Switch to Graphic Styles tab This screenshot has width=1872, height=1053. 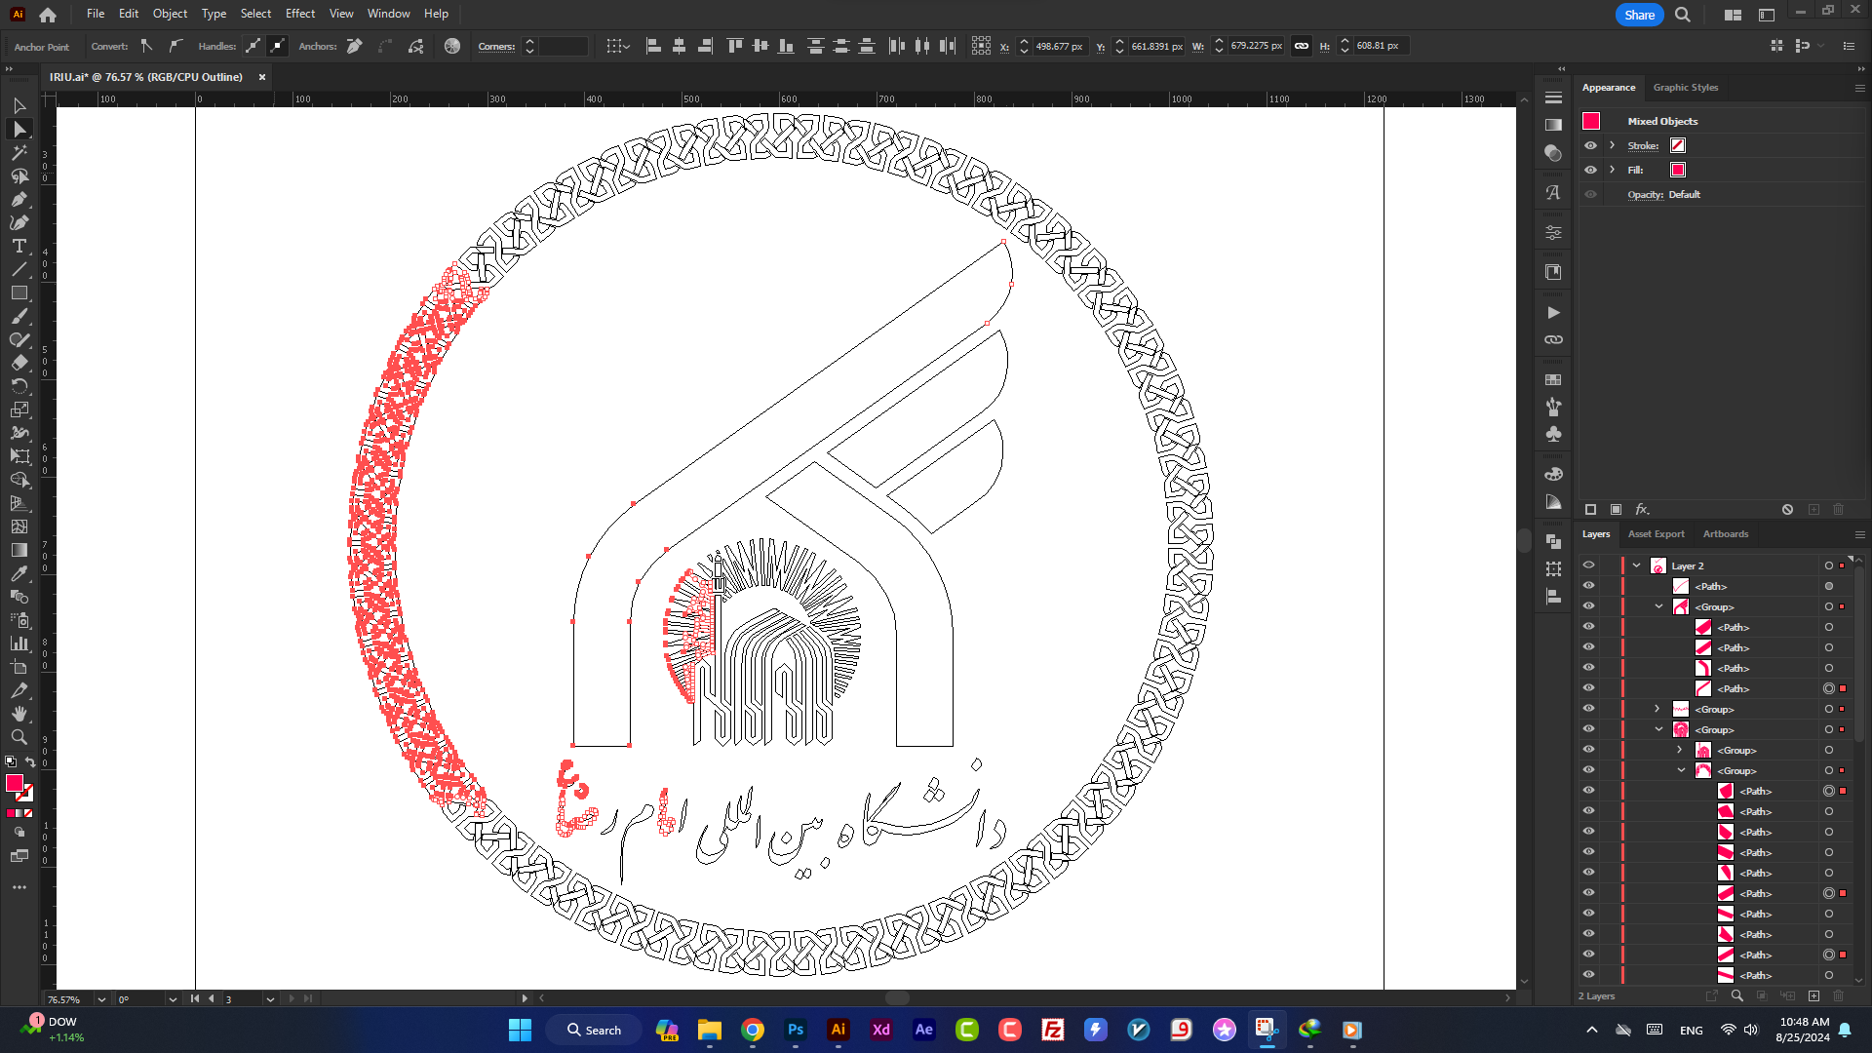[x=1685, y=88]
